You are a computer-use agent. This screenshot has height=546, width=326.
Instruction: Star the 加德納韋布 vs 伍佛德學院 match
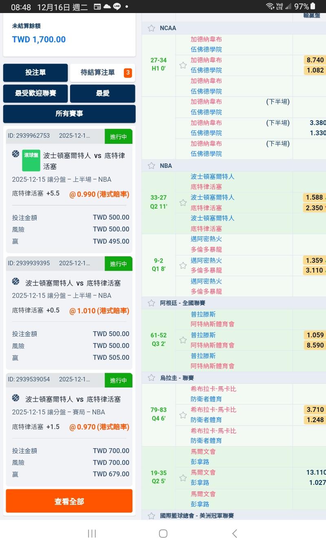tap(183, 65)
